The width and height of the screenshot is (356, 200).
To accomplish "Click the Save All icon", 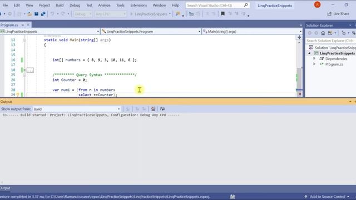I will 43,14.
